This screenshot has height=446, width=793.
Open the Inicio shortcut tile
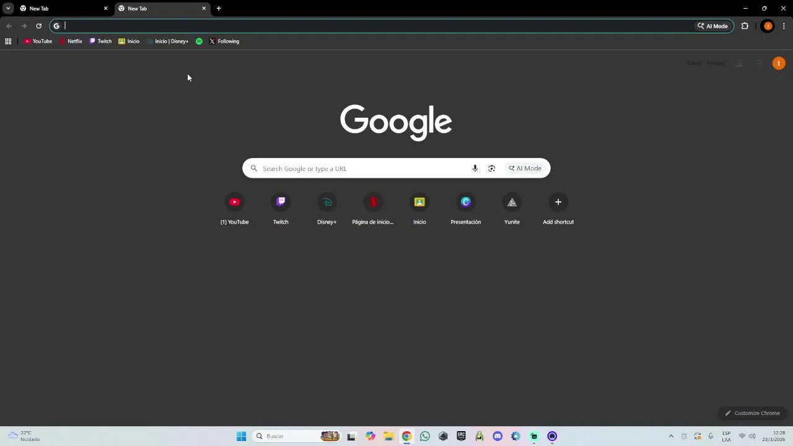(x=419, y=209)
